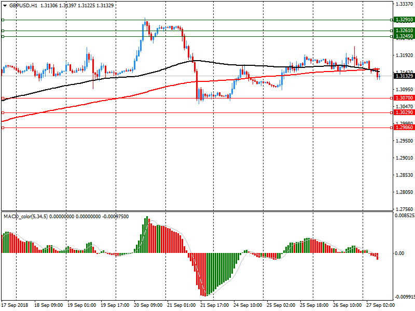Click the OHLC values next to chart title

coord(77,5)
